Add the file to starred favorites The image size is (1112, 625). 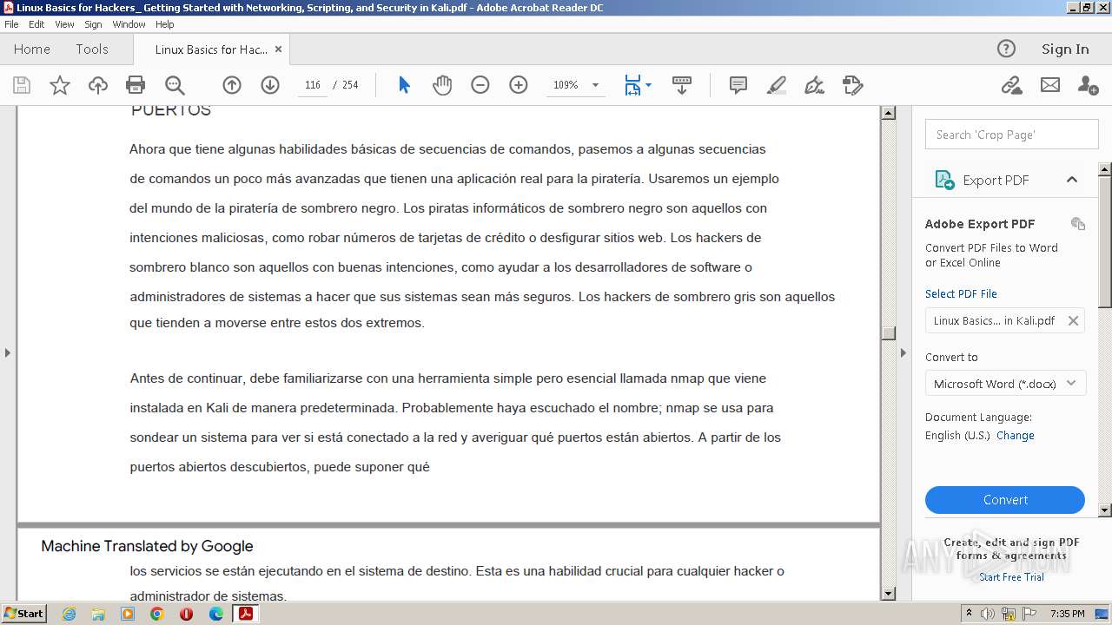pyautogui.click(x=59, y=85)
